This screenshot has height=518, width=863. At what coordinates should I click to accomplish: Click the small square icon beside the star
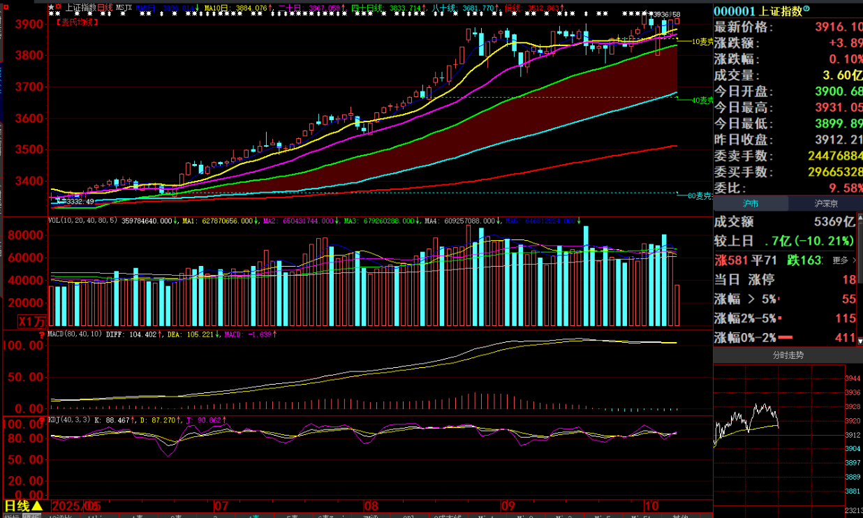coord(59,7)
